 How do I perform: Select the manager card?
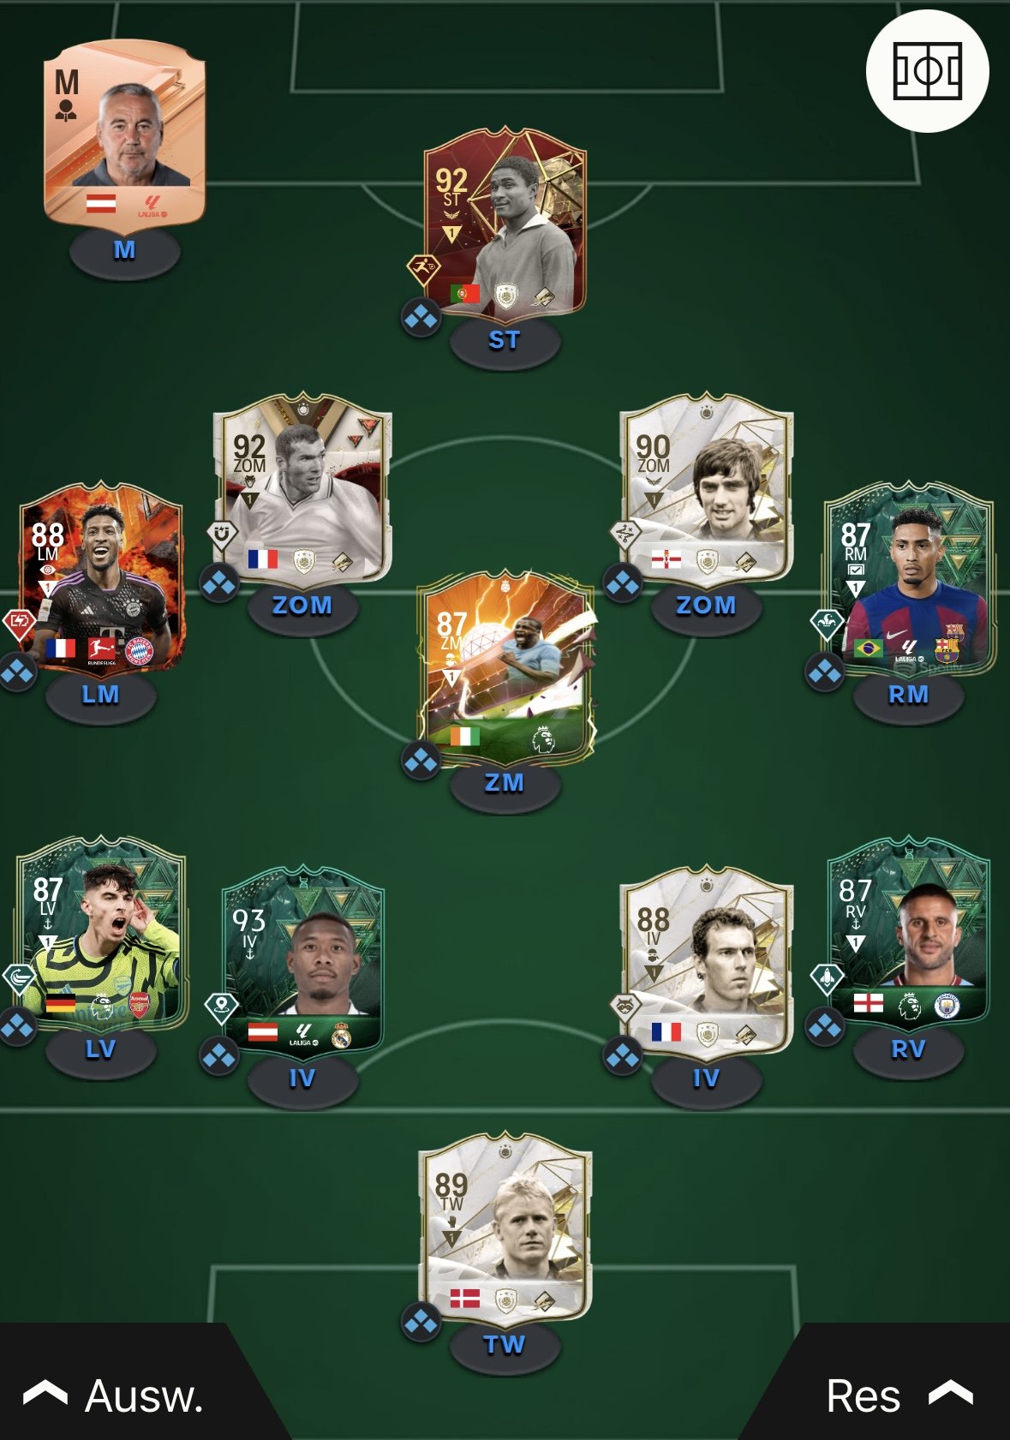tap(125, 134)
